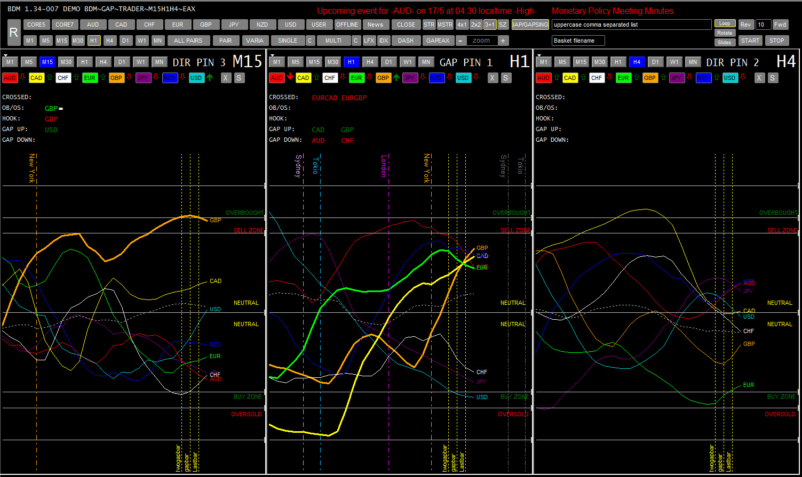
Task: Click blue NZD swatch in H4 panel
Action: pyautogui.click(x=703, y=78)
